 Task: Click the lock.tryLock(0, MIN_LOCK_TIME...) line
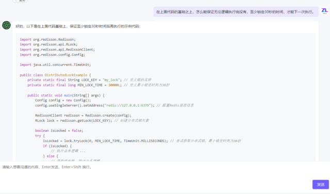pyautogui.click(x=142, y=141)
